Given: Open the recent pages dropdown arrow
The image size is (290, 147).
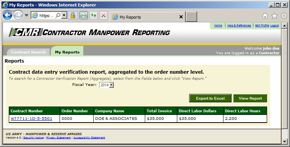Looking at the screenshot, I should [27, 15].
